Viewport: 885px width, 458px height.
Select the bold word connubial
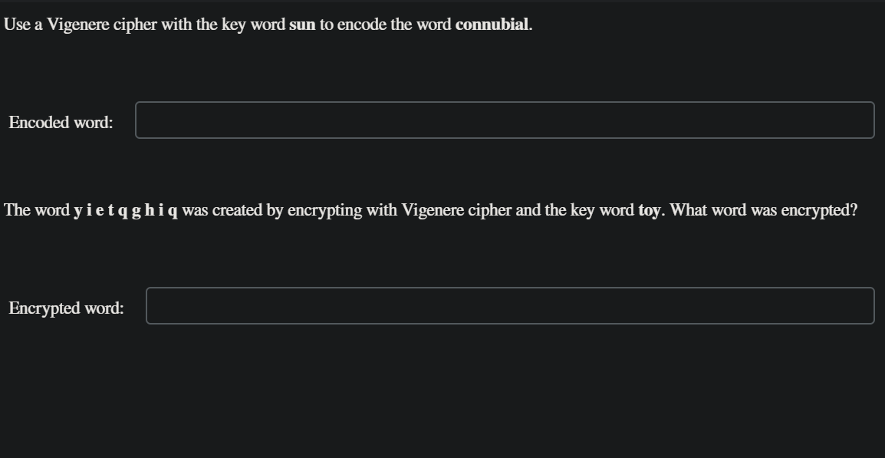click(x=491, y=24)
